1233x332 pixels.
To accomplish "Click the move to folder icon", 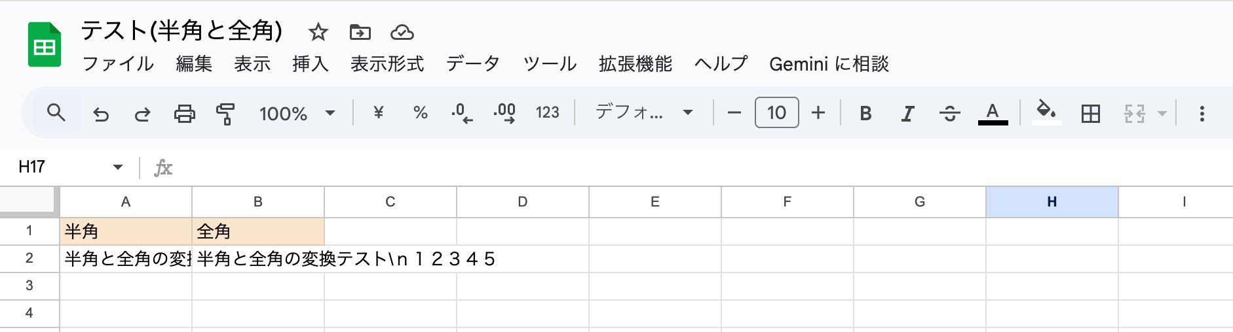I will pos(360,31).
